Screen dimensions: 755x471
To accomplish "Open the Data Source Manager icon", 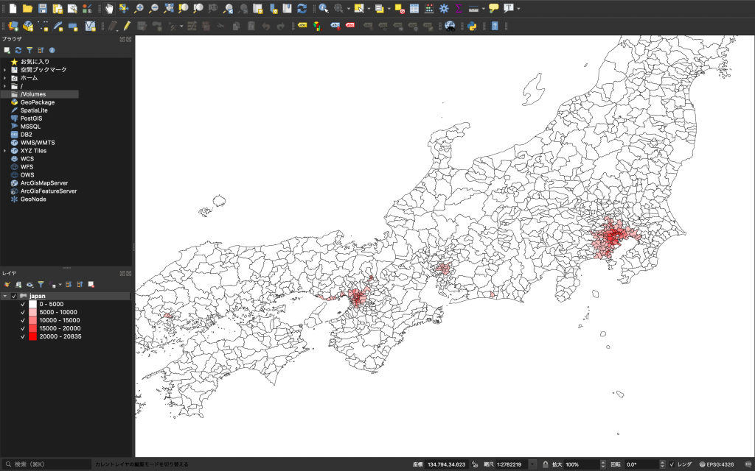I will tap(13, 26).
